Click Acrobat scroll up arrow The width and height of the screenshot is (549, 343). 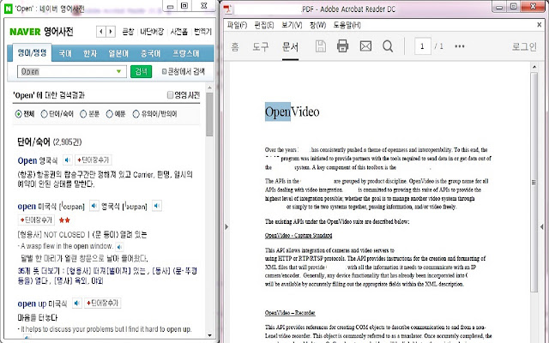coord(534,67)
